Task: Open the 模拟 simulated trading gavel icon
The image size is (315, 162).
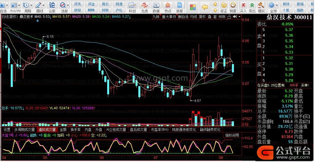Action: click(261, 5)
